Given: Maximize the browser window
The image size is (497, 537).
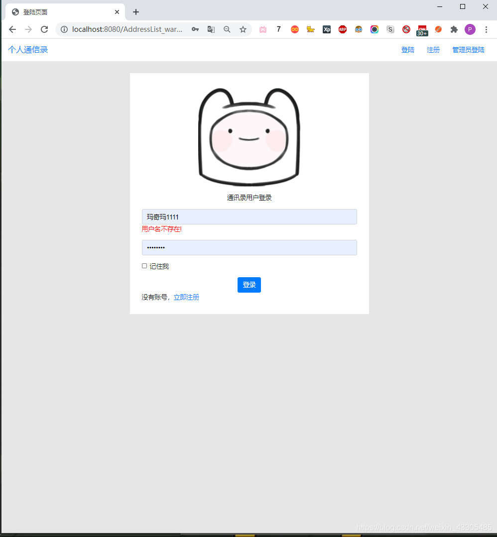Looking at the screenshot, I should (462, 6).
